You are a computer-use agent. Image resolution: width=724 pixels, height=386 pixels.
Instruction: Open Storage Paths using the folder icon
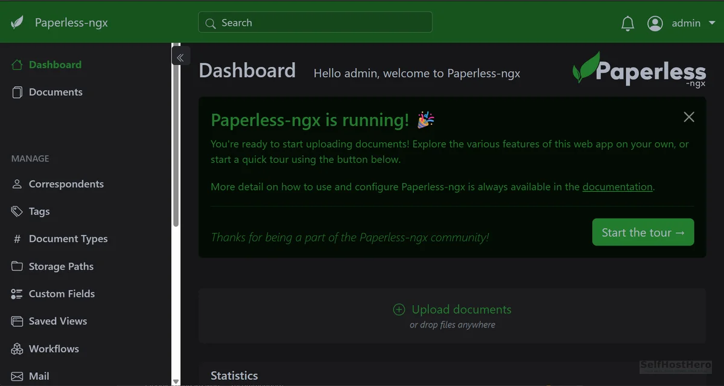16,266
